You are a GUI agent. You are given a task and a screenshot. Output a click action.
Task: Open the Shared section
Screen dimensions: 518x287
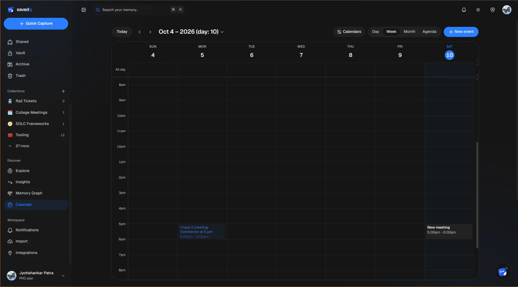(36, 42)
